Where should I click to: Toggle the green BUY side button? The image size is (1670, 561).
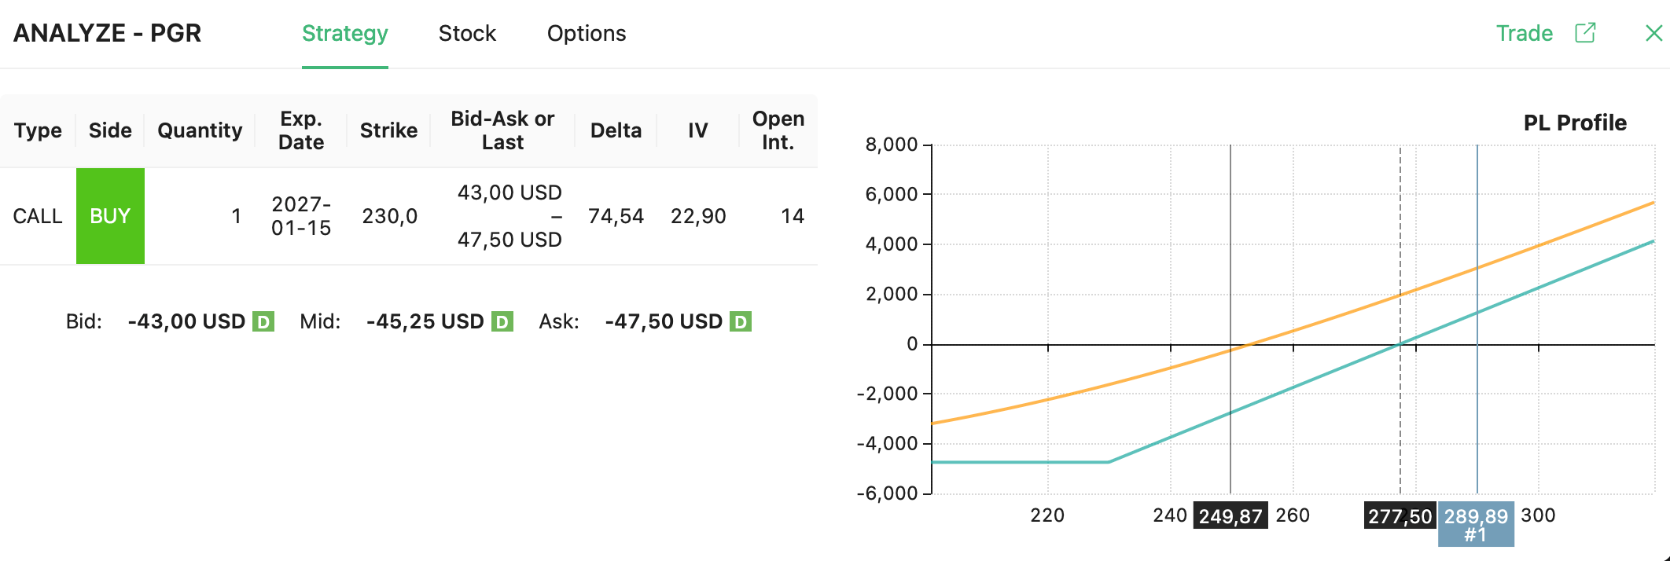(110, 216)
